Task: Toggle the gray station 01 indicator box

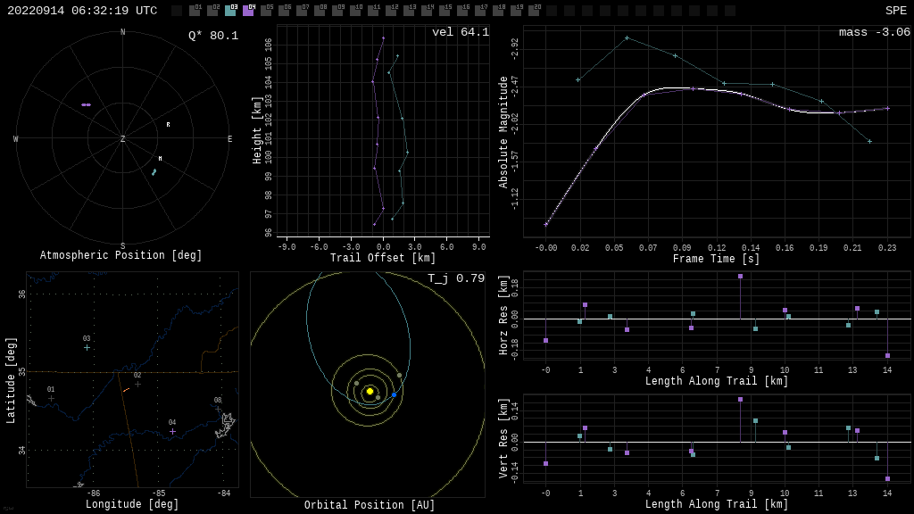Action: tap(195, 11)
